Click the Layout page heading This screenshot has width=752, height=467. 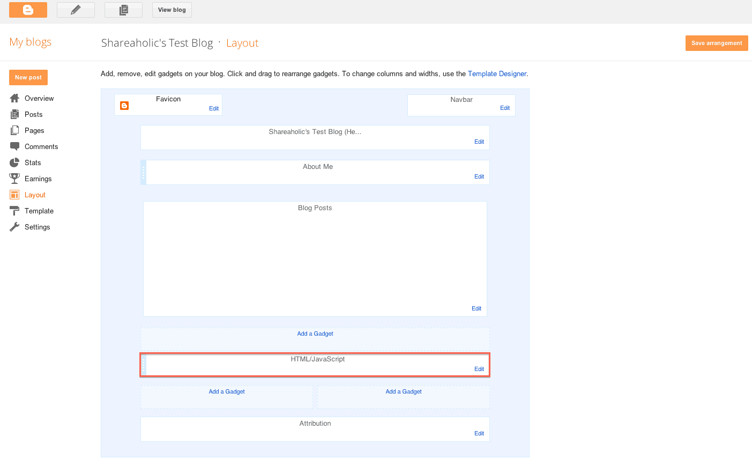[242, 43]
